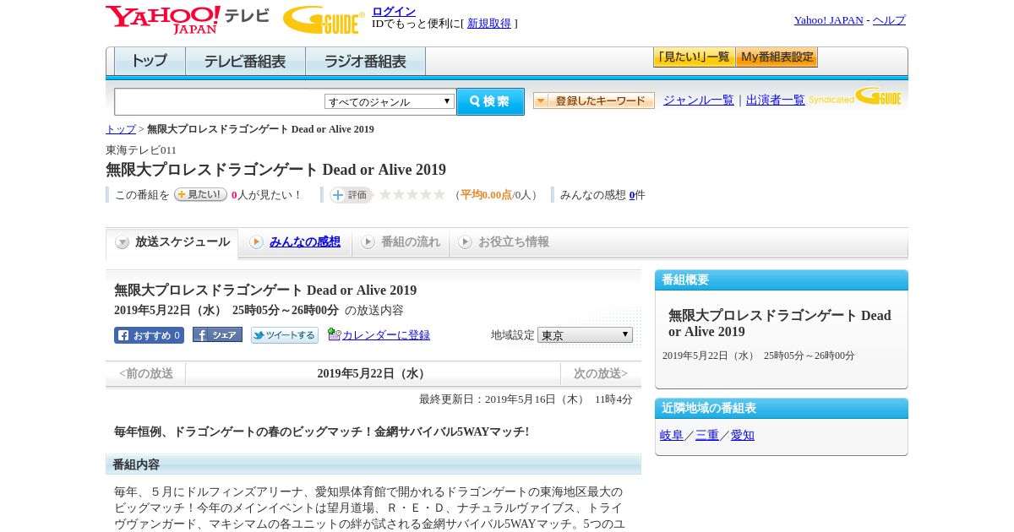Focus the keyword search input field
The image size is (1014, 532).
220,101
